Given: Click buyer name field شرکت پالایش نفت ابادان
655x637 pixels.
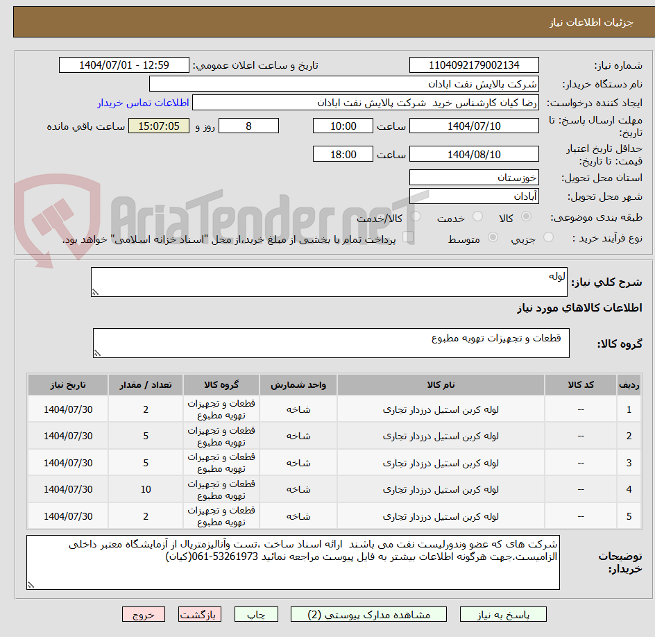Looking at the screenshot, I should pyautogui.click(x=343, y=84).
